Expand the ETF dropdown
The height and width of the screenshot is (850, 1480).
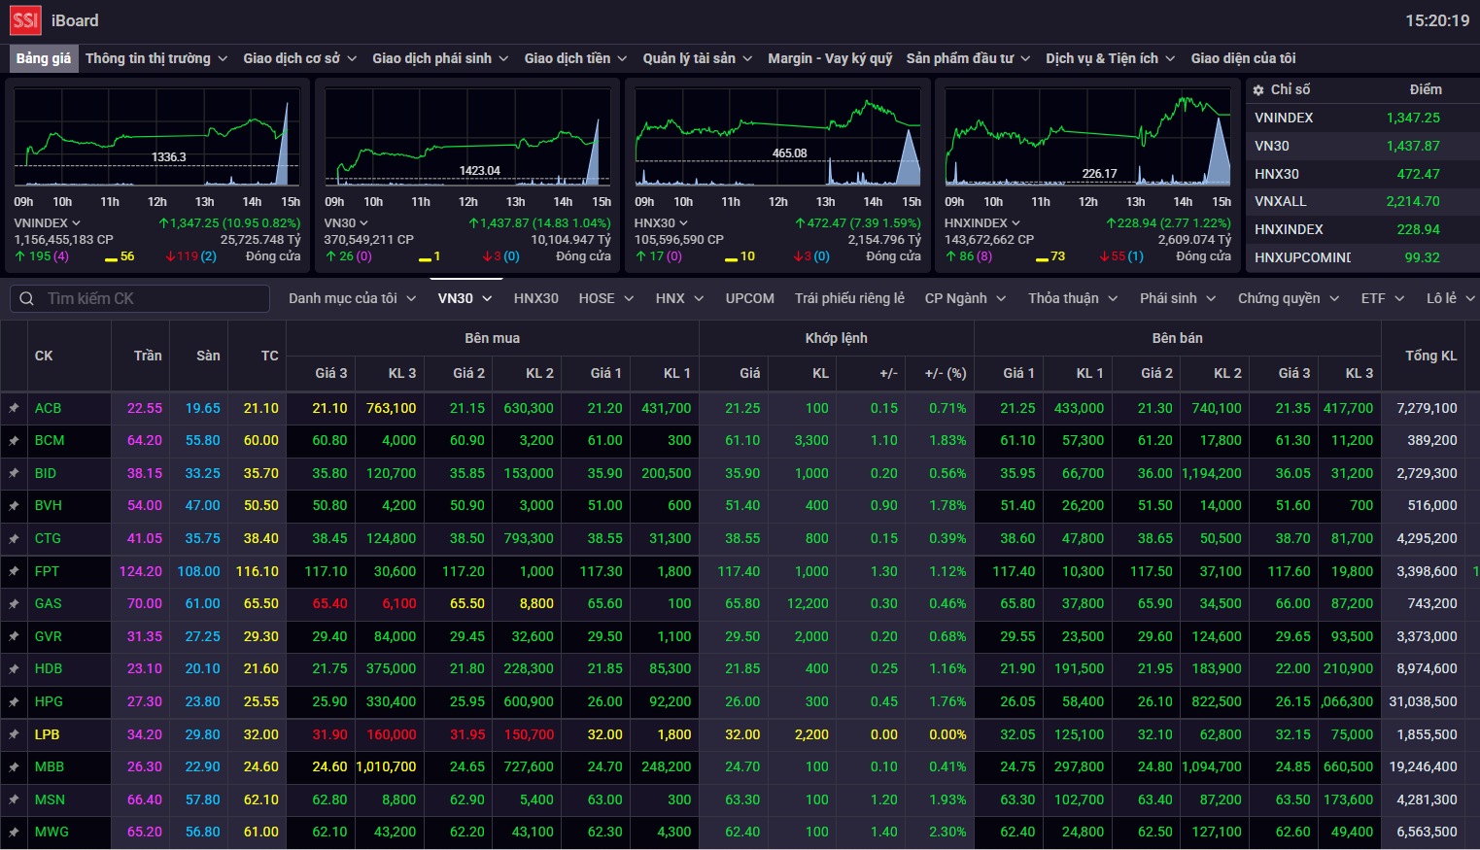[1384, 298]
